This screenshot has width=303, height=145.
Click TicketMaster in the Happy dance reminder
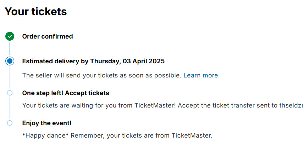(x=192, y=135)
